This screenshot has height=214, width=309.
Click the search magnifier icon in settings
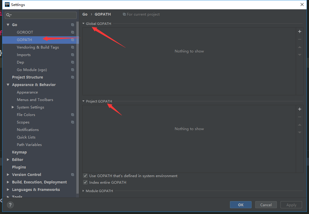tap(9, 15)
